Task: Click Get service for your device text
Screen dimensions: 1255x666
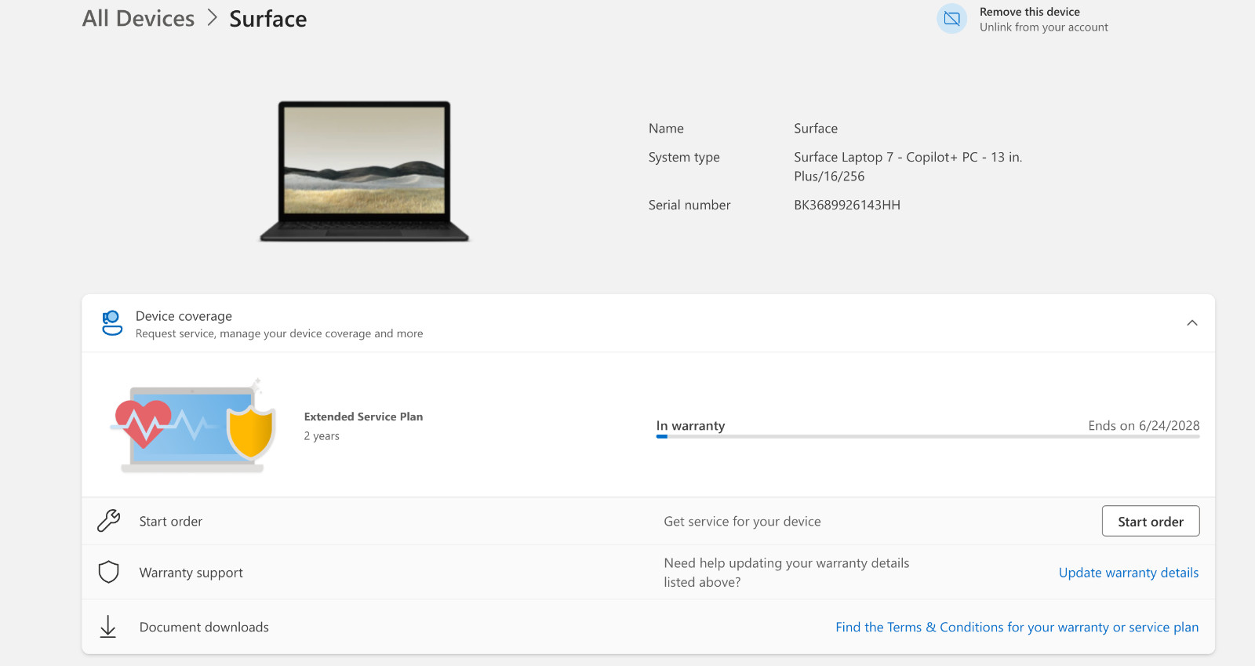Action: (742, 522)
